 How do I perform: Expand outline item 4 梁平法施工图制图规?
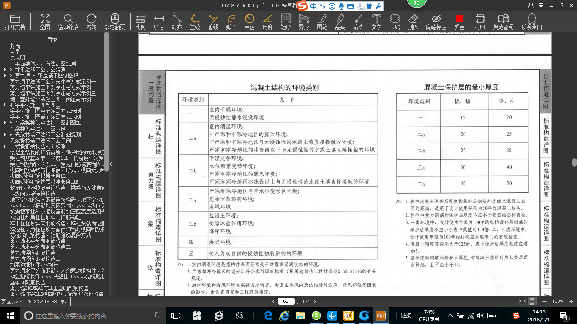tap(5, 105)
